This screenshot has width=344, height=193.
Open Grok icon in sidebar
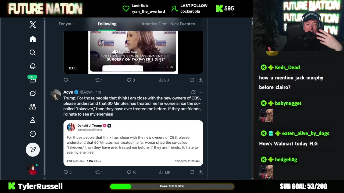[x=33, y=93]
